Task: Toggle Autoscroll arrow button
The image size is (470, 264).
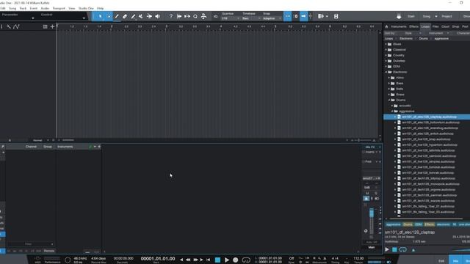Action: click(303, 16)
